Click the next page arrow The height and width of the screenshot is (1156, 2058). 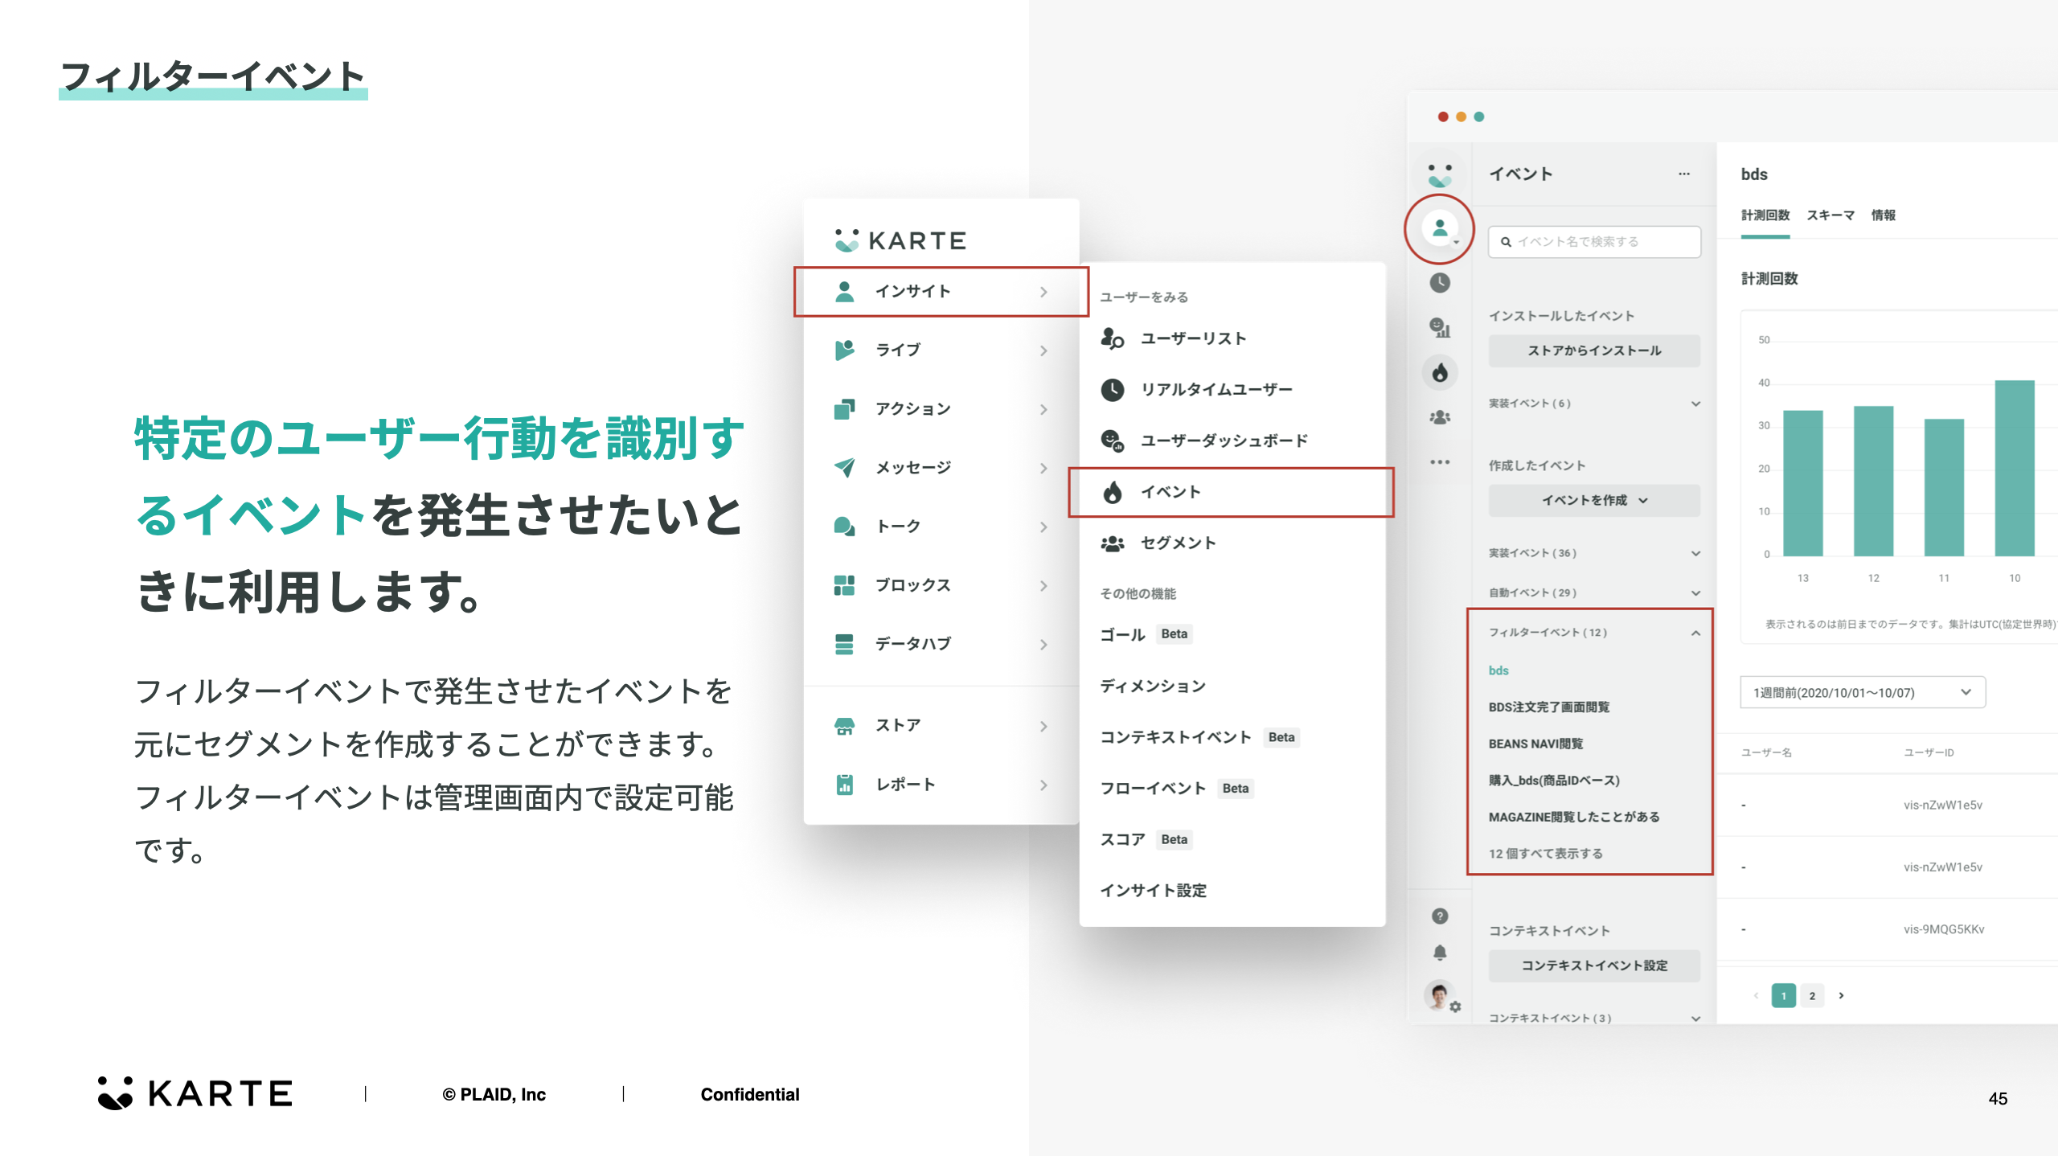click(x=1841, y=996)
